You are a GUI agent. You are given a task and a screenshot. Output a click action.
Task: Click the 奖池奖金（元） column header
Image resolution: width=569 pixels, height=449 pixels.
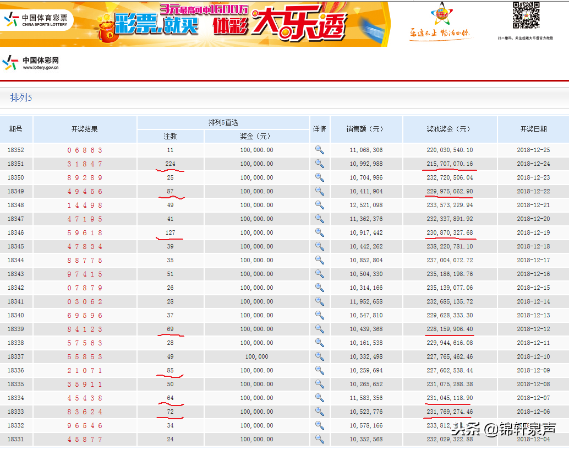coord(450,129)
